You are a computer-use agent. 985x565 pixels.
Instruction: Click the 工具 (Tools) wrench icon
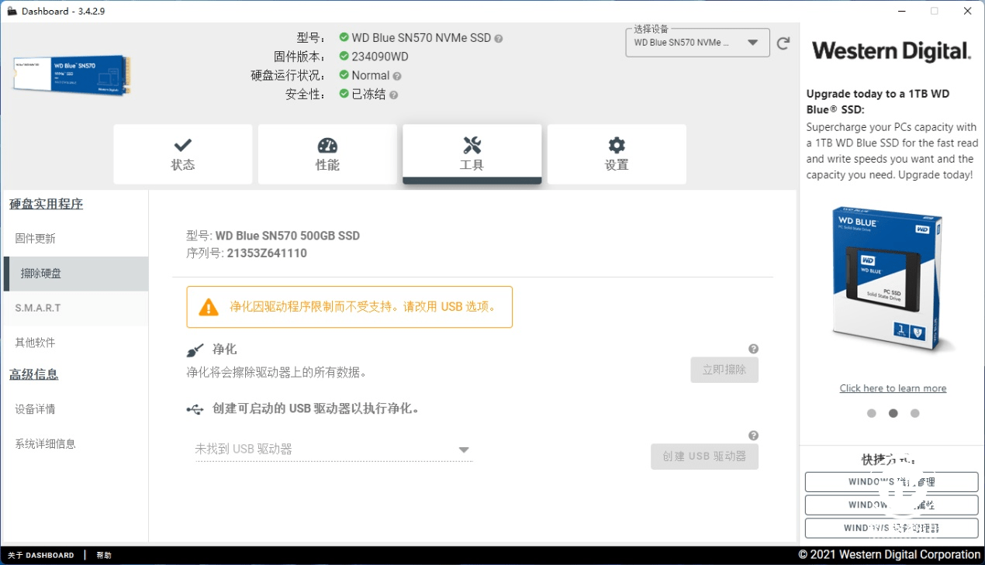tap(472, 144)
